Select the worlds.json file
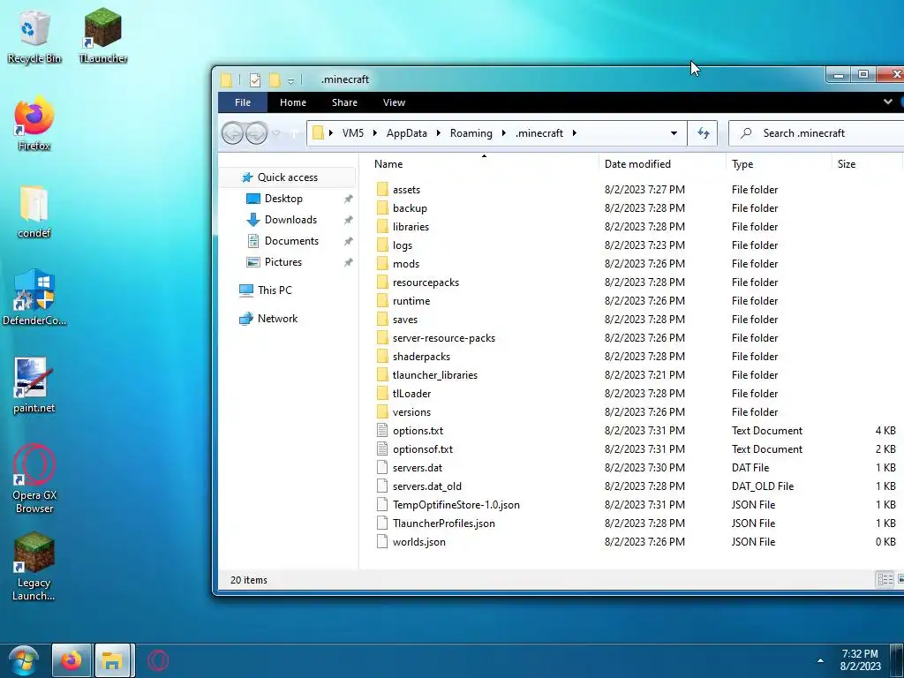Screen dimensions: 904x678 (419, 542)
